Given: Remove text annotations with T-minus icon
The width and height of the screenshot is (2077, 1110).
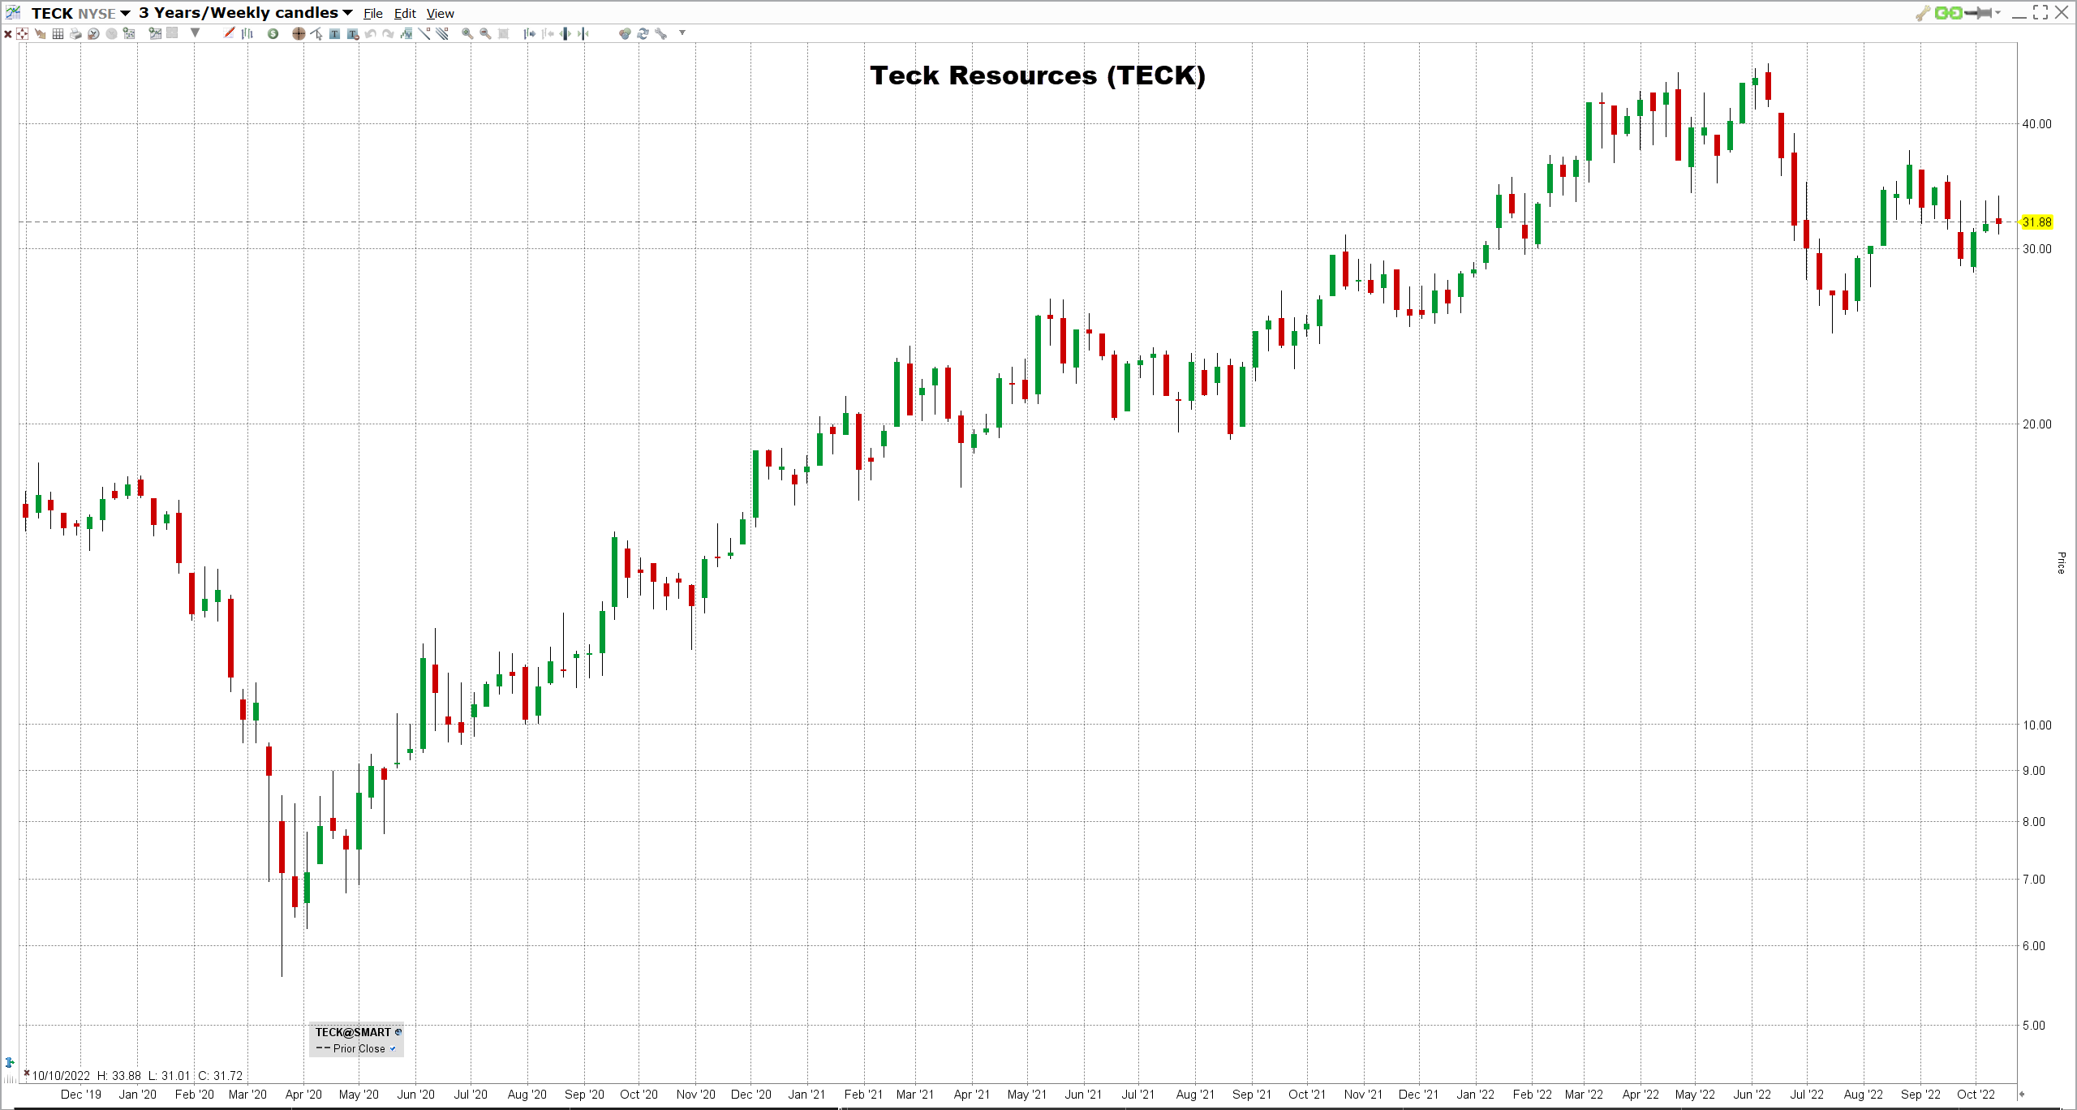Looking at the screenshot, I should [353, 33].
